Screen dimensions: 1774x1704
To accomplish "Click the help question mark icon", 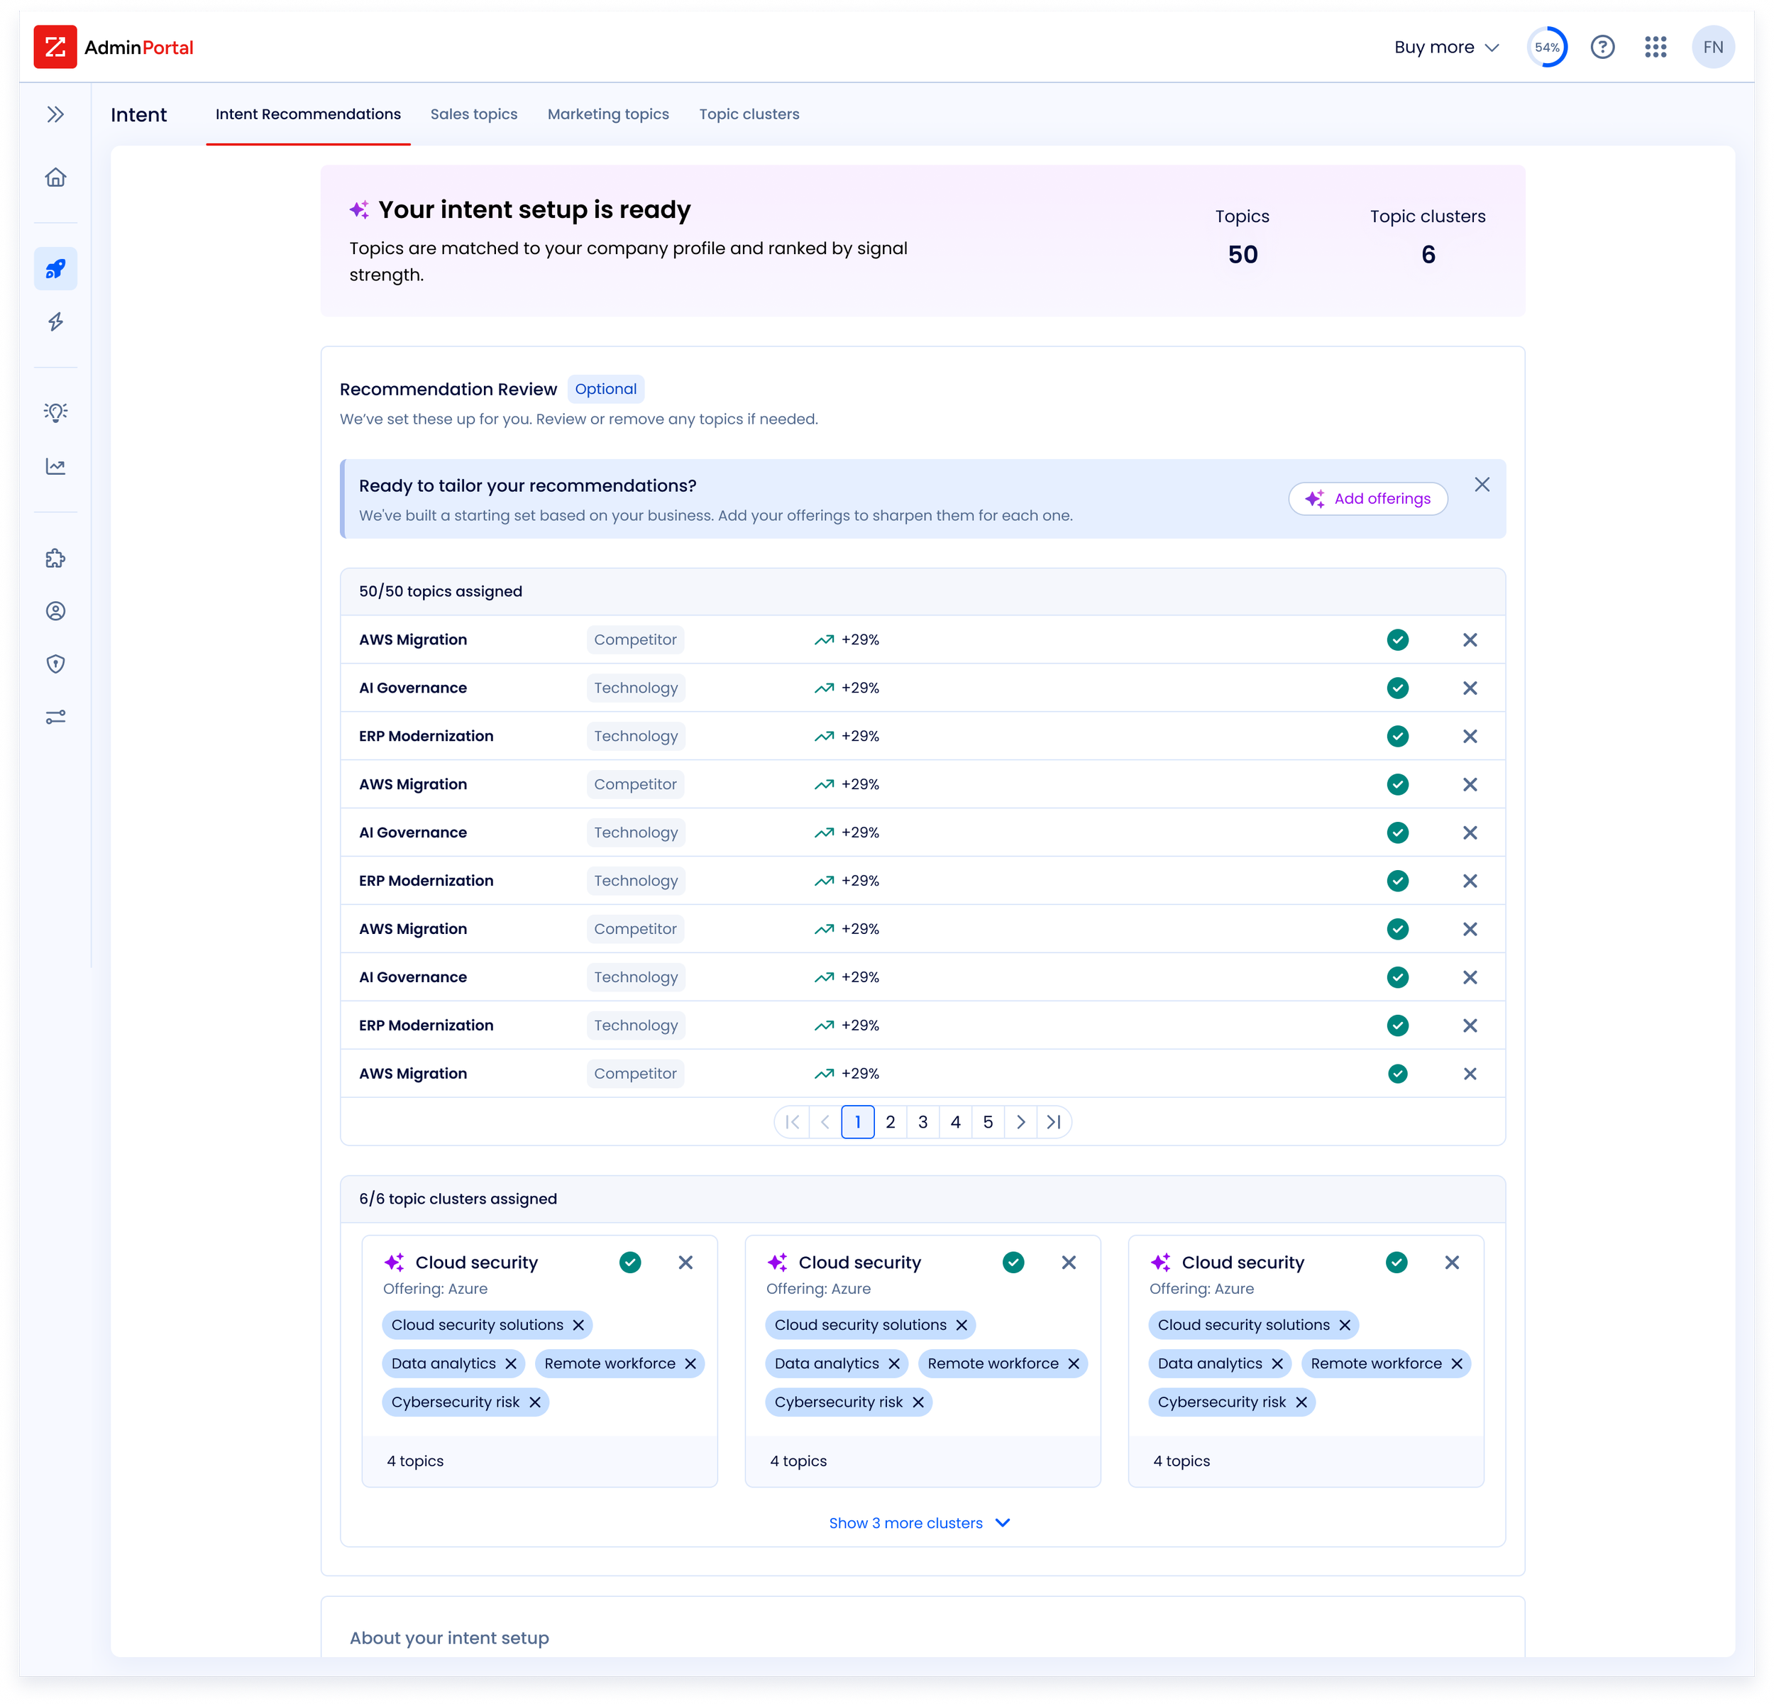I will point(1602,47).
